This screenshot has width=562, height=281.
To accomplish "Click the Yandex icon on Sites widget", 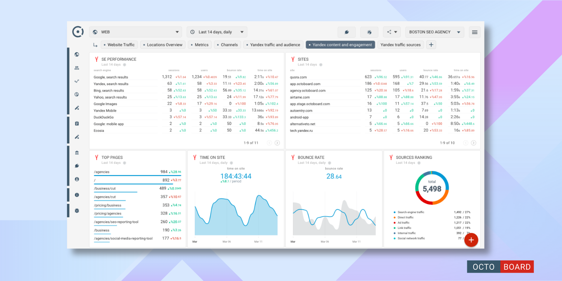I will (293, 59).
